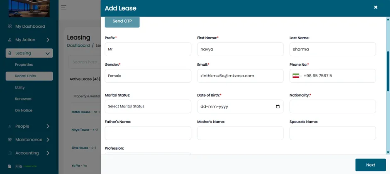
Task: Expand the Accounting menu chevron
Action: [48, 153]
